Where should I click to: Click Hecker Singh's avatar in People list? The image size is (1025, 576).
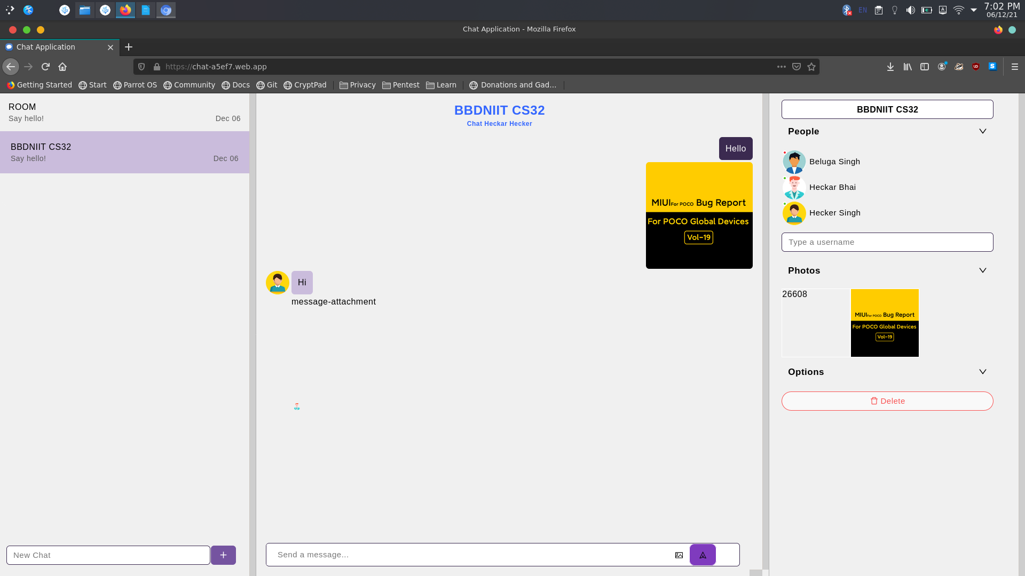point(794,213)
